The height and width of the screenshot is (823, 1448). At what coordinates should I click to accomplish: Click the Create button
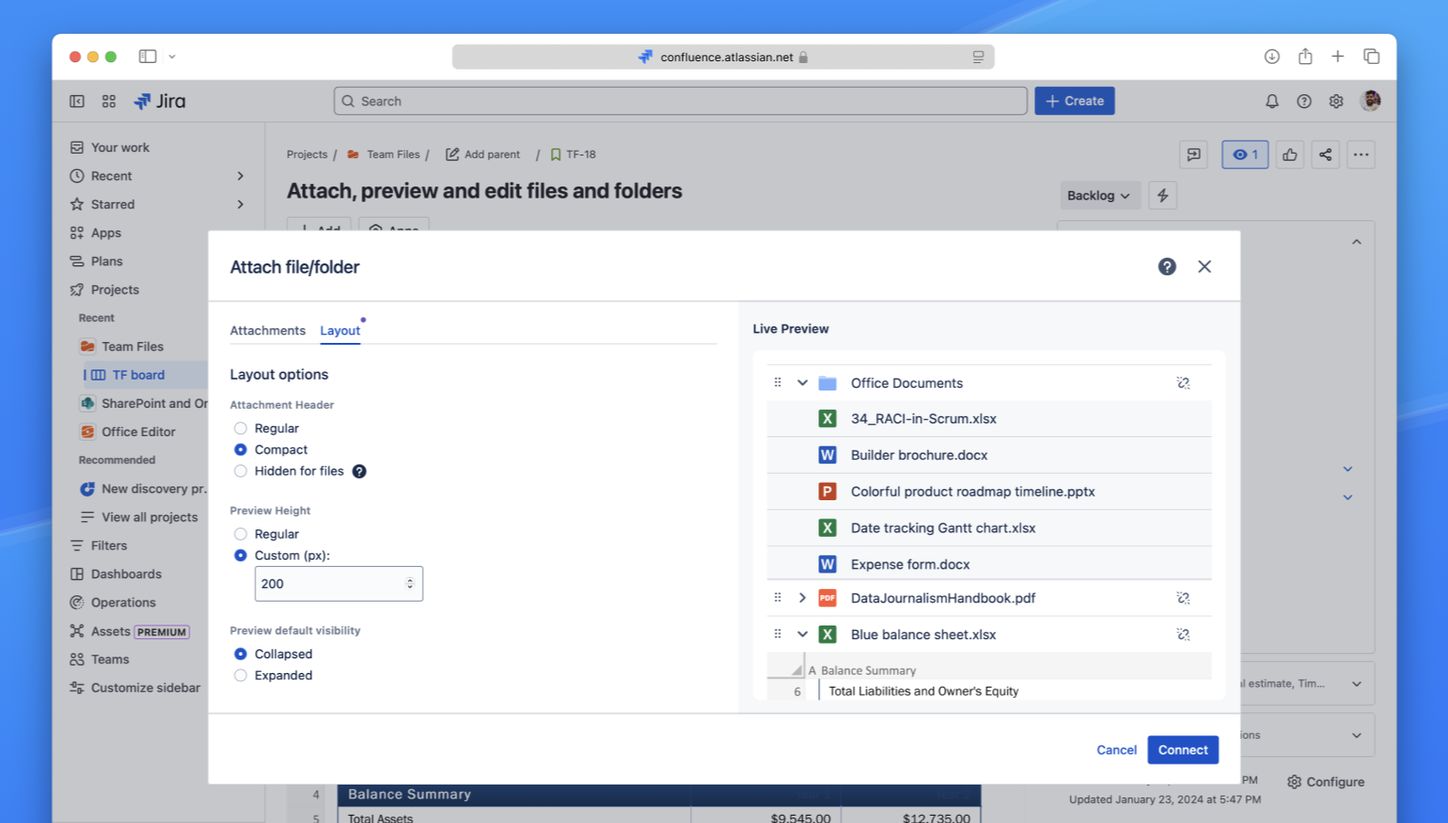pos(1075,101)
